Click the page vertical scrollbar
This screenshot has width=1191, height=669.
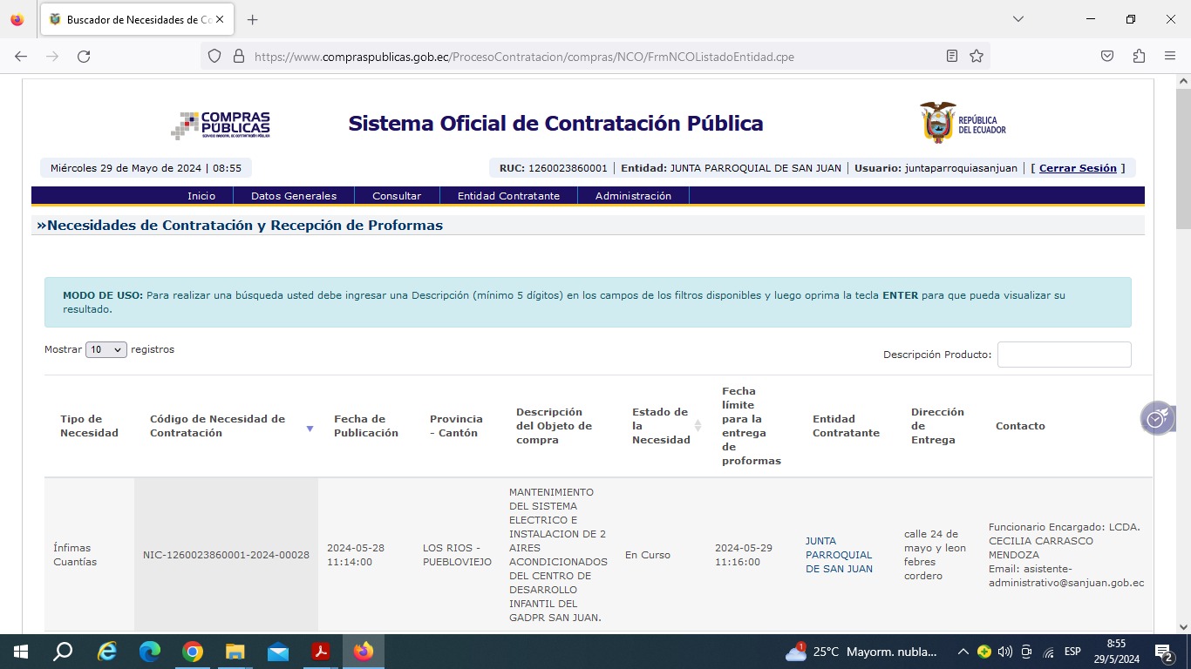click(1183, 348)
